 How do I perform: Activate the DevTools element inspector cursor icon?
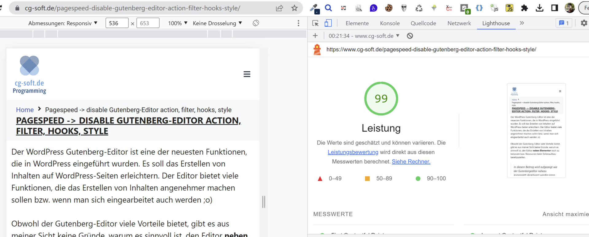coord(315,23)
